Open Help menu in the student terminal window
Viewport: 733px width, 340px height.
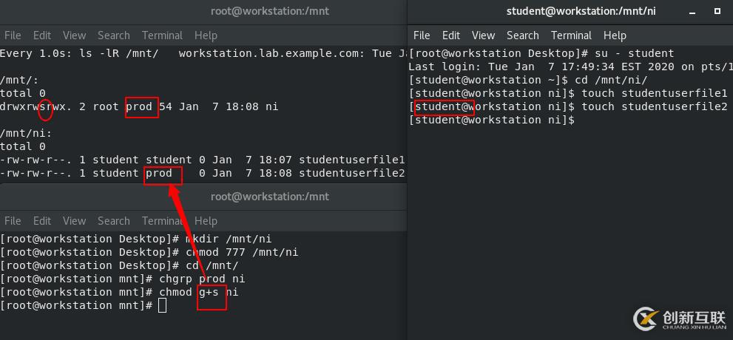(615, 35)
